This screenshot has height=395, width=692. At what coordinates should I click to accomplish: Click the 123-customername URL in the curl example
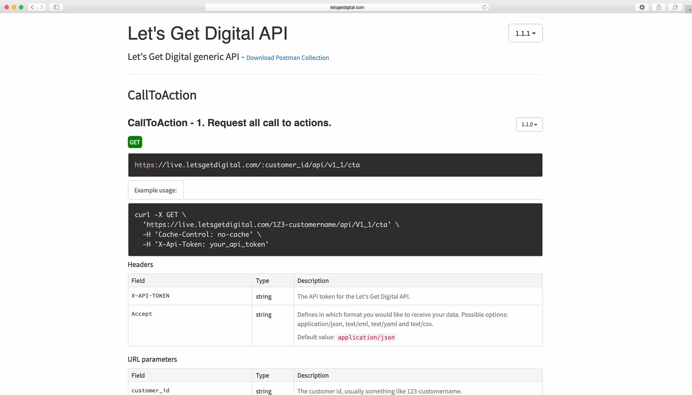(267, 225)
